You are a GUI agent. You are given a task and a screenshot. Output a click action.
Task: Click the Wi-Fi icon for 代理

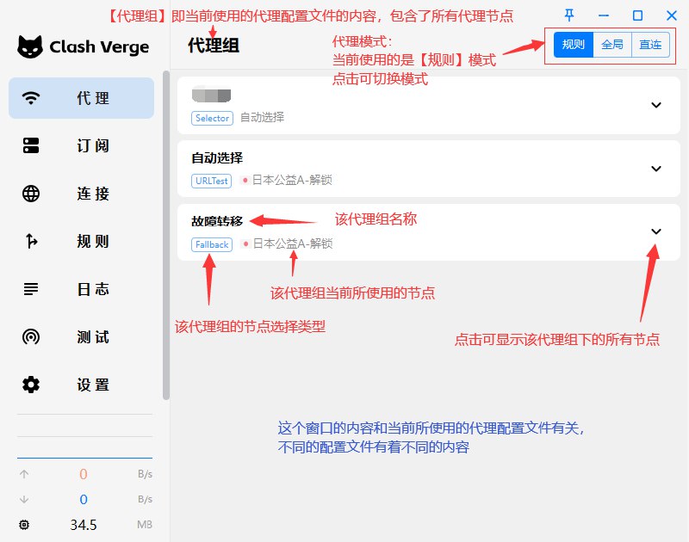coord(31,98)
